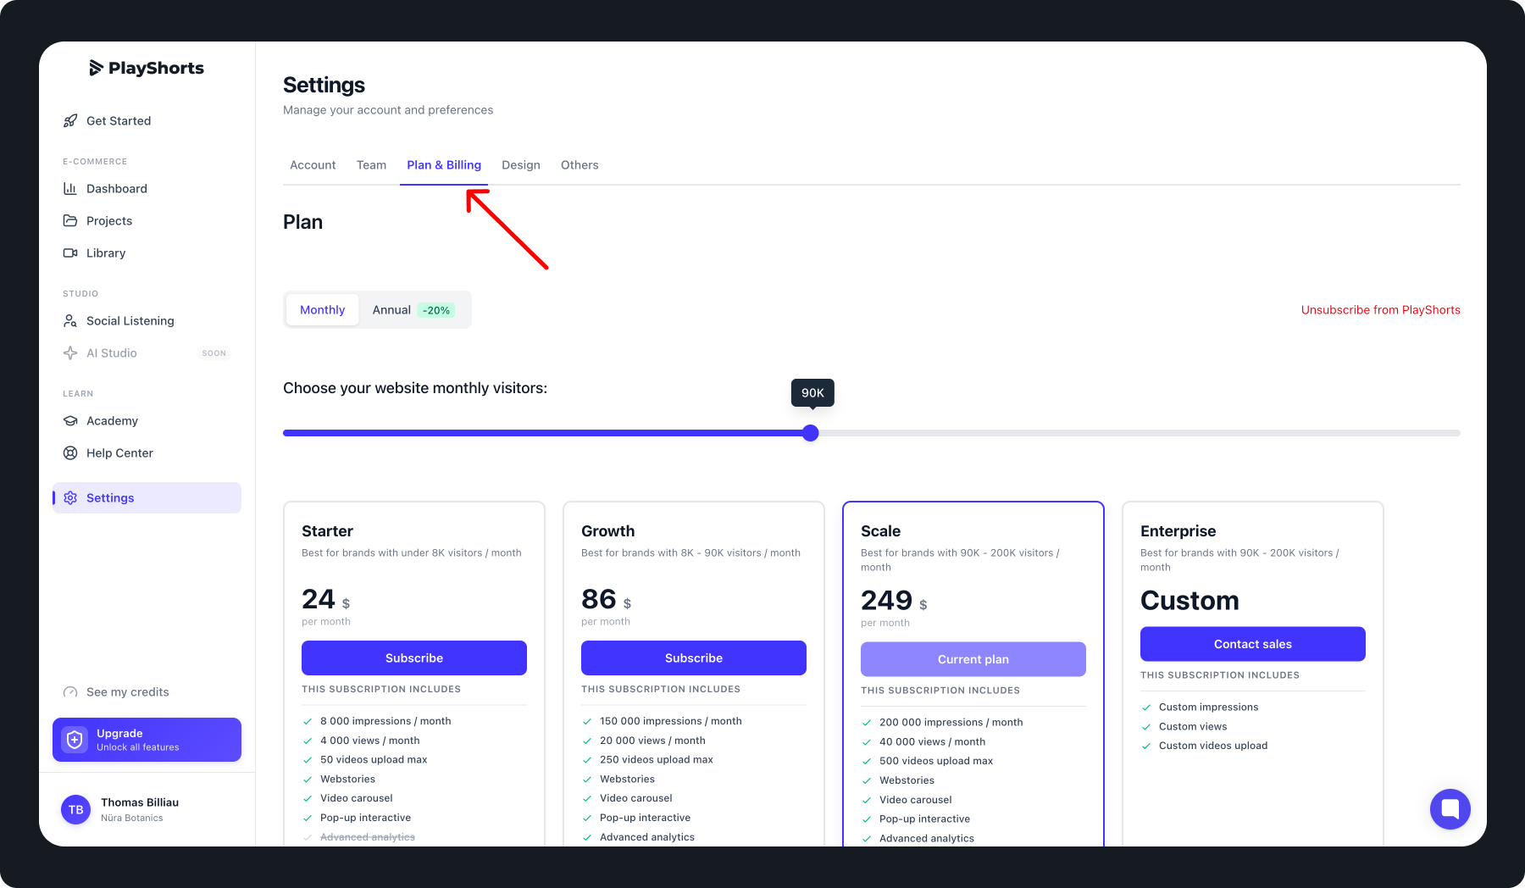The height and width of the screenshot is (888, 1525).
Task: Switch billing to Monthly
Action: tap(322, 310)
